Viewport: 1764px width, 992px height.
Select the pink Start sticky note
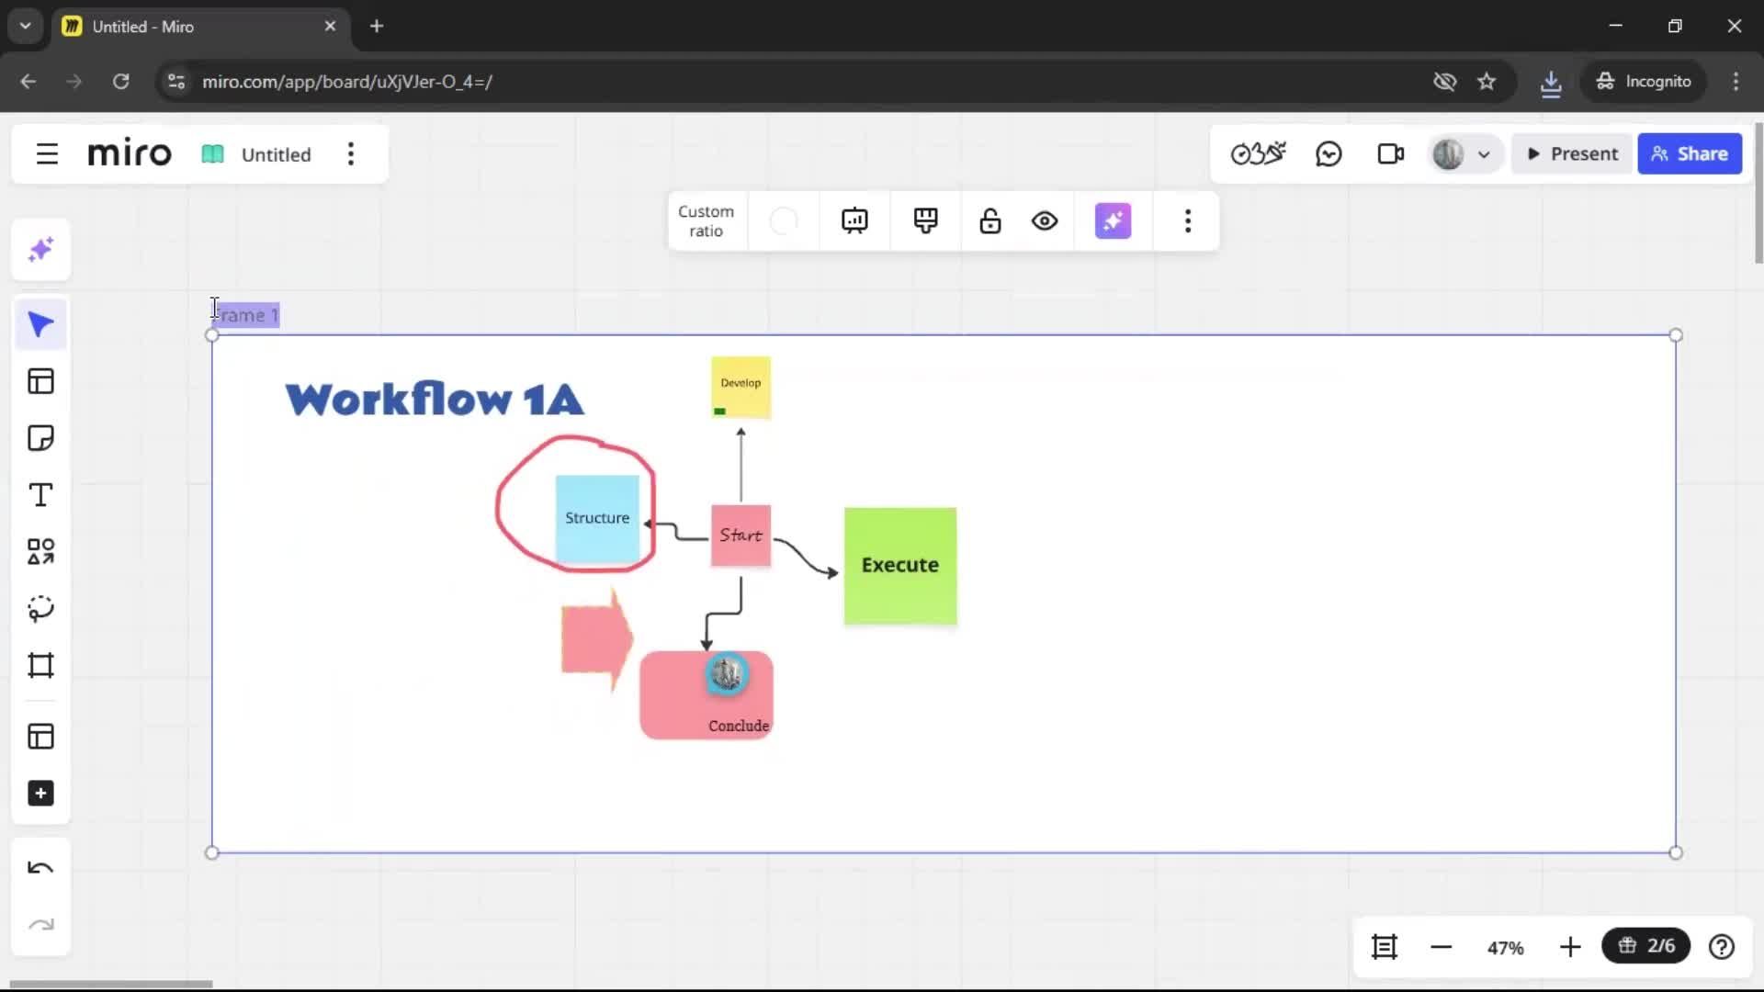(741, 535)
